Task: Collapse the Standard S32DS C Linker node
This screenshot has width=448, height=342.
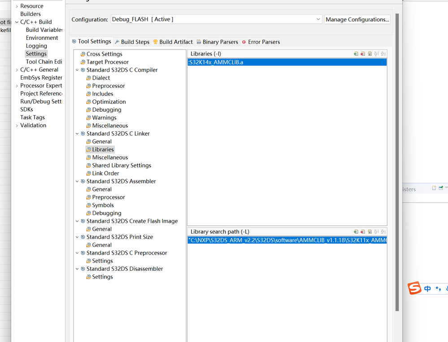Action: 77,133
